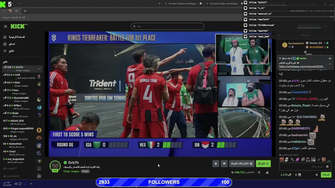Open not_leojestick channel in sidebar

pos(22,161)
